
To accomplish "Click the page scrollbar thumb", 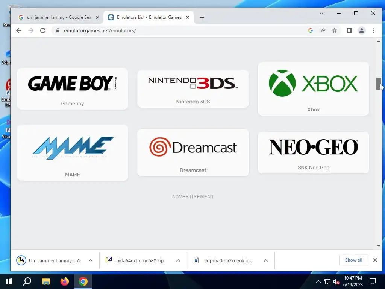I will 379,84.
